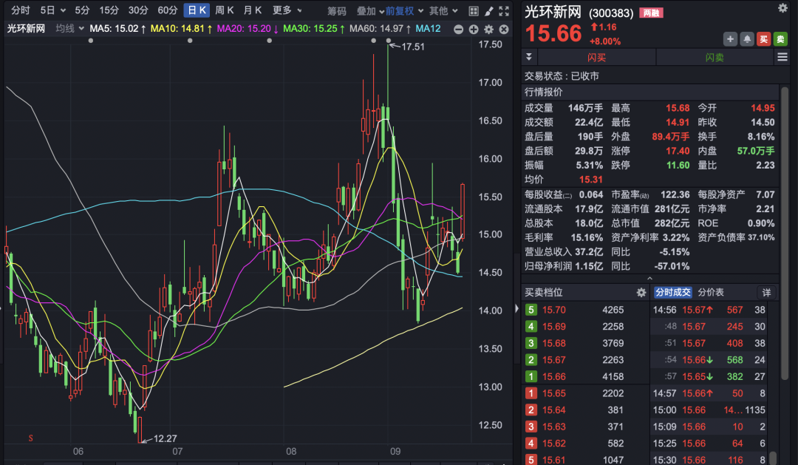Add stock to watchlist with plus icon
The image size is (798, 465).
point(731,39)
